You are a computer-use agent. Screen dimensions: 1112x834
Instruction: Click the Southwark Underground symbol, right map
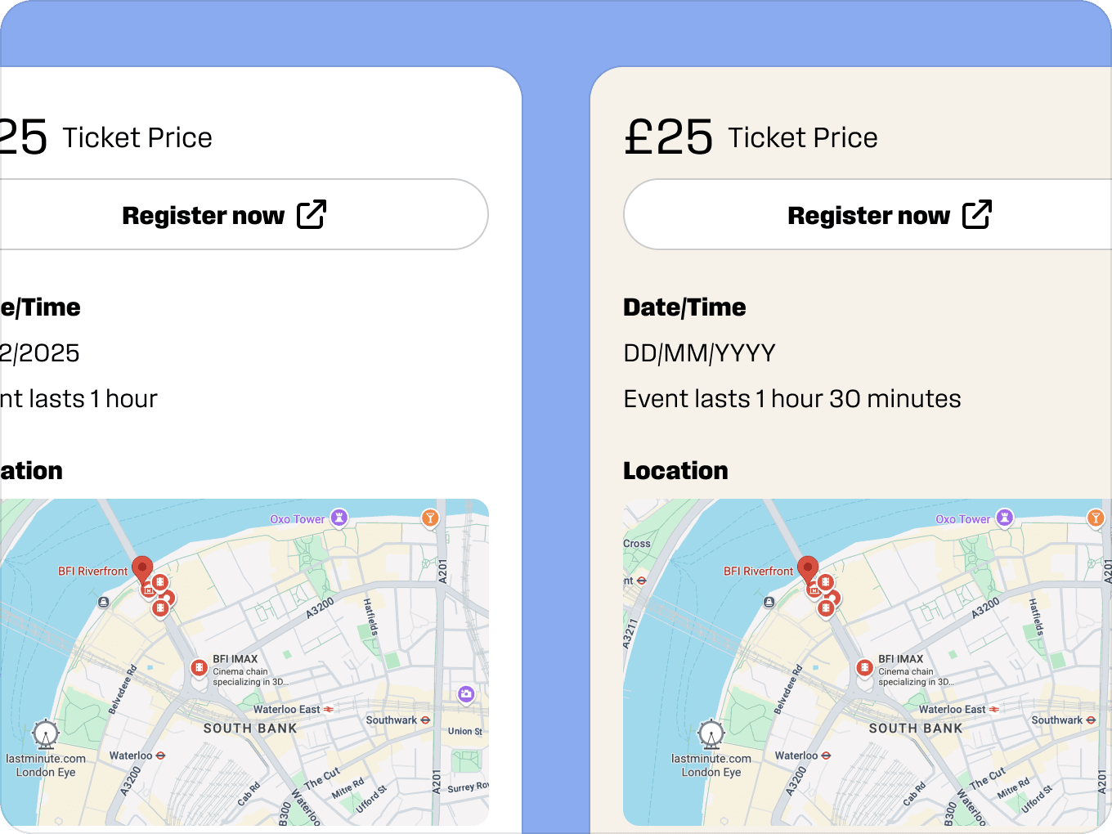point(1091,720)
